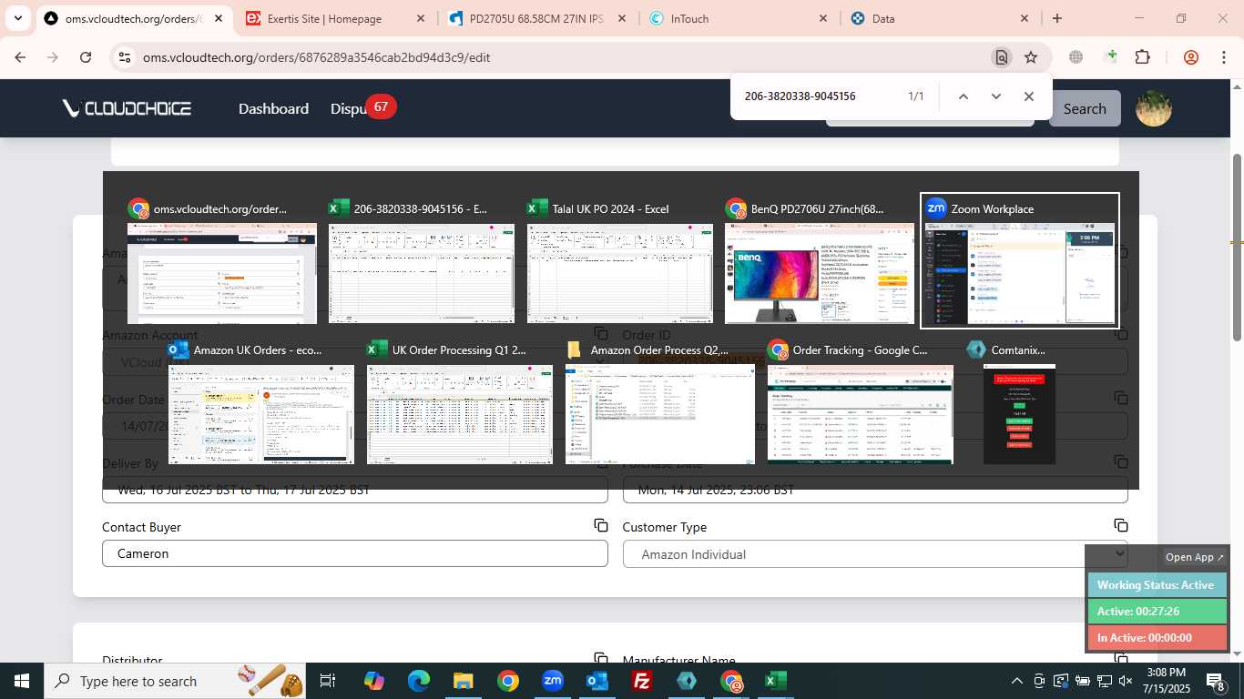Image resolution: width=1244 pixels, height=699 pixels.
Task: Click the In Active: 00:00:00 timer
Action: [1157, 638]
